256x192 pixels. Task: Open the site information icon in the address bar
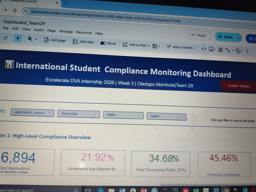[26, 11]
